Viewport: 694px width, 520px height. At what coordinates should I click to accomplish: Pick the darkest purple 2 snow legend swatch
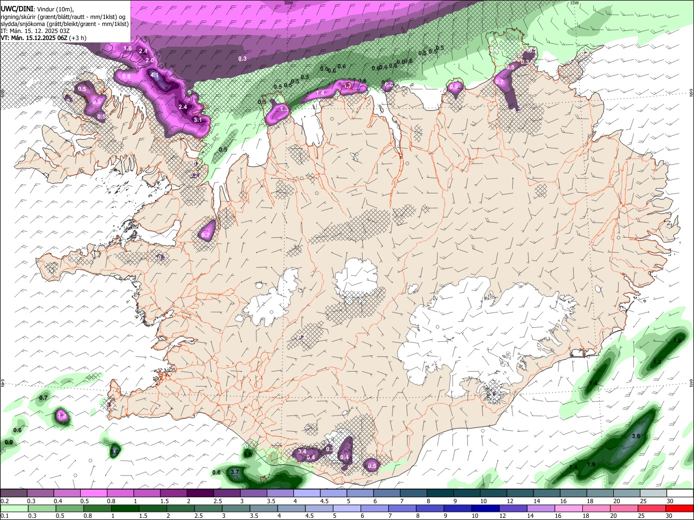[200, 493]
